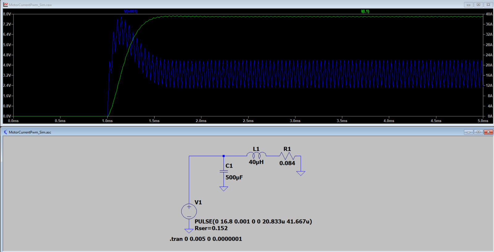
Task: Click the 500µF capacitor value
Action: (234, 178)
